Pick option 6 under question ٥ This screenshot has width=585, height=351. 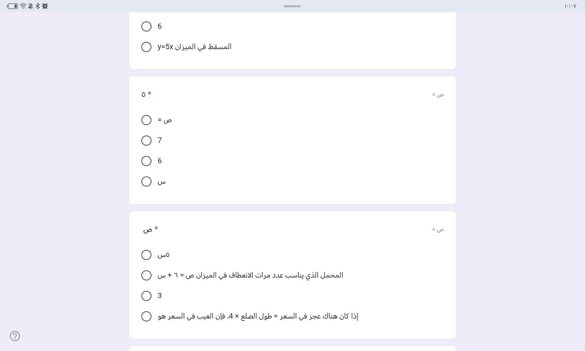coord(146,161)
